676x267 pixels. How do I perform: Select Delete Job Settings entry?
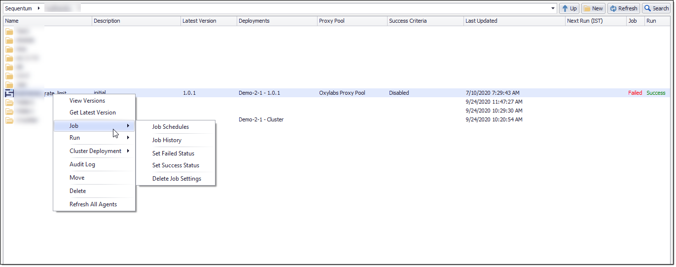click(x=177, y=179)
